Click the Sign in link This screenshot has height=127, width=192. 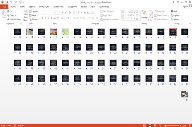[185, 7]
